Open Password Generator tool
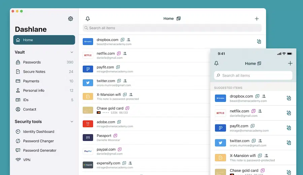Screen dimensions: 303x175 (x=40, y=150)
